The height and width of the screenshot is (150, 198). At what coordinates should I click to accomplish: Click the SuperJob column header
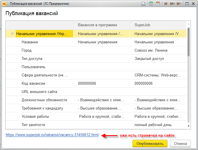tap(158, 25)
